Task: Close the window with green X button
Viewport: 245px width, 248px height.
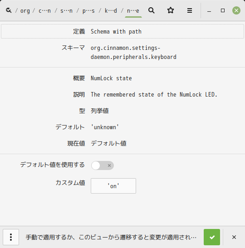Action: tap(236, 10)
